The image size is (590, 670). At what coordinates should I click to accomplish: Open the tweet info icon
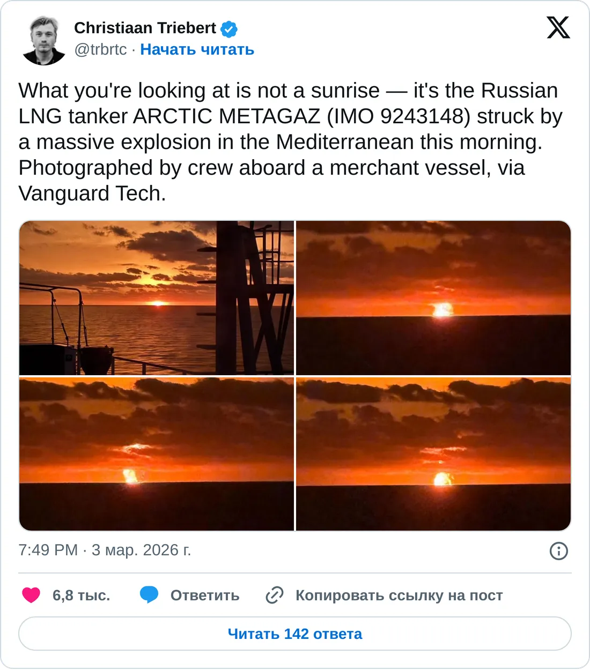pyautogui.click(x=558, y=550)
